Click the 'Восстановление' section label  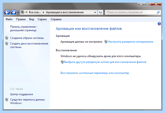(x=66, y=50)
